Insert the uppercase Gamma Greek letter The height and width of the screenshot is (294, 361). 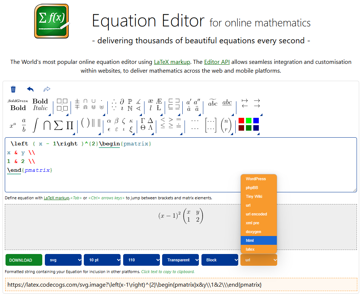point(143,121)
